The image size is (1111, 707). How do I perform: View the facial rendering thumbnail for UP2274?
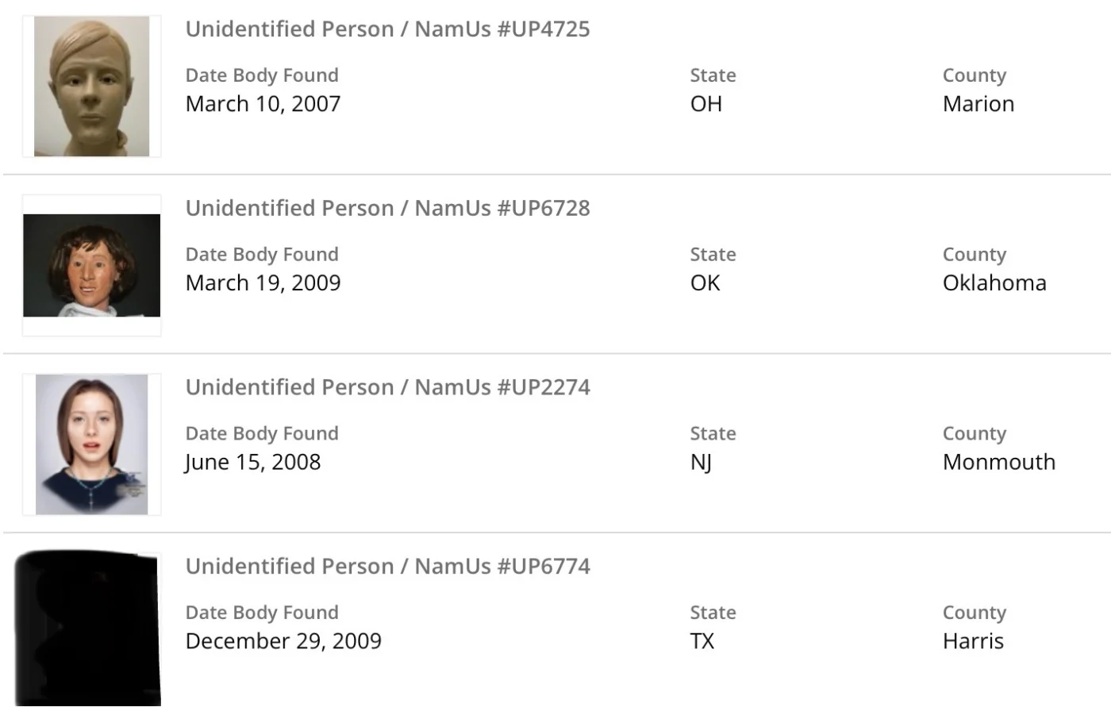click(91, 444)
